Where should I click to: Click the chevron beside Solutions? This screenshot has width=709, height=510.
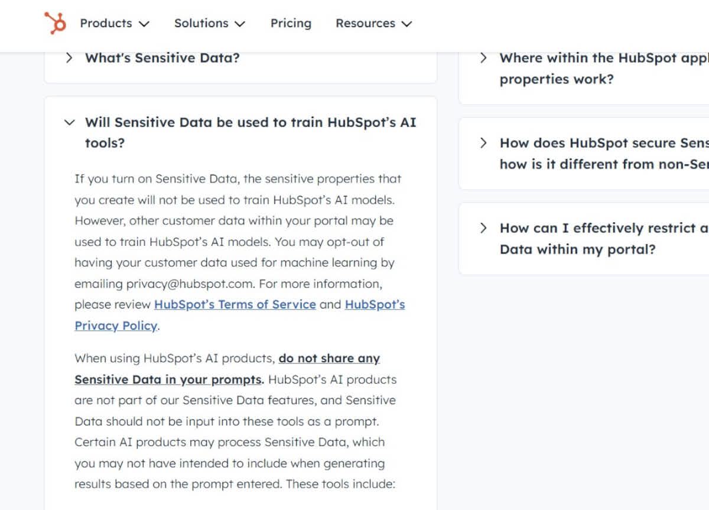click(x=239, y=24)
